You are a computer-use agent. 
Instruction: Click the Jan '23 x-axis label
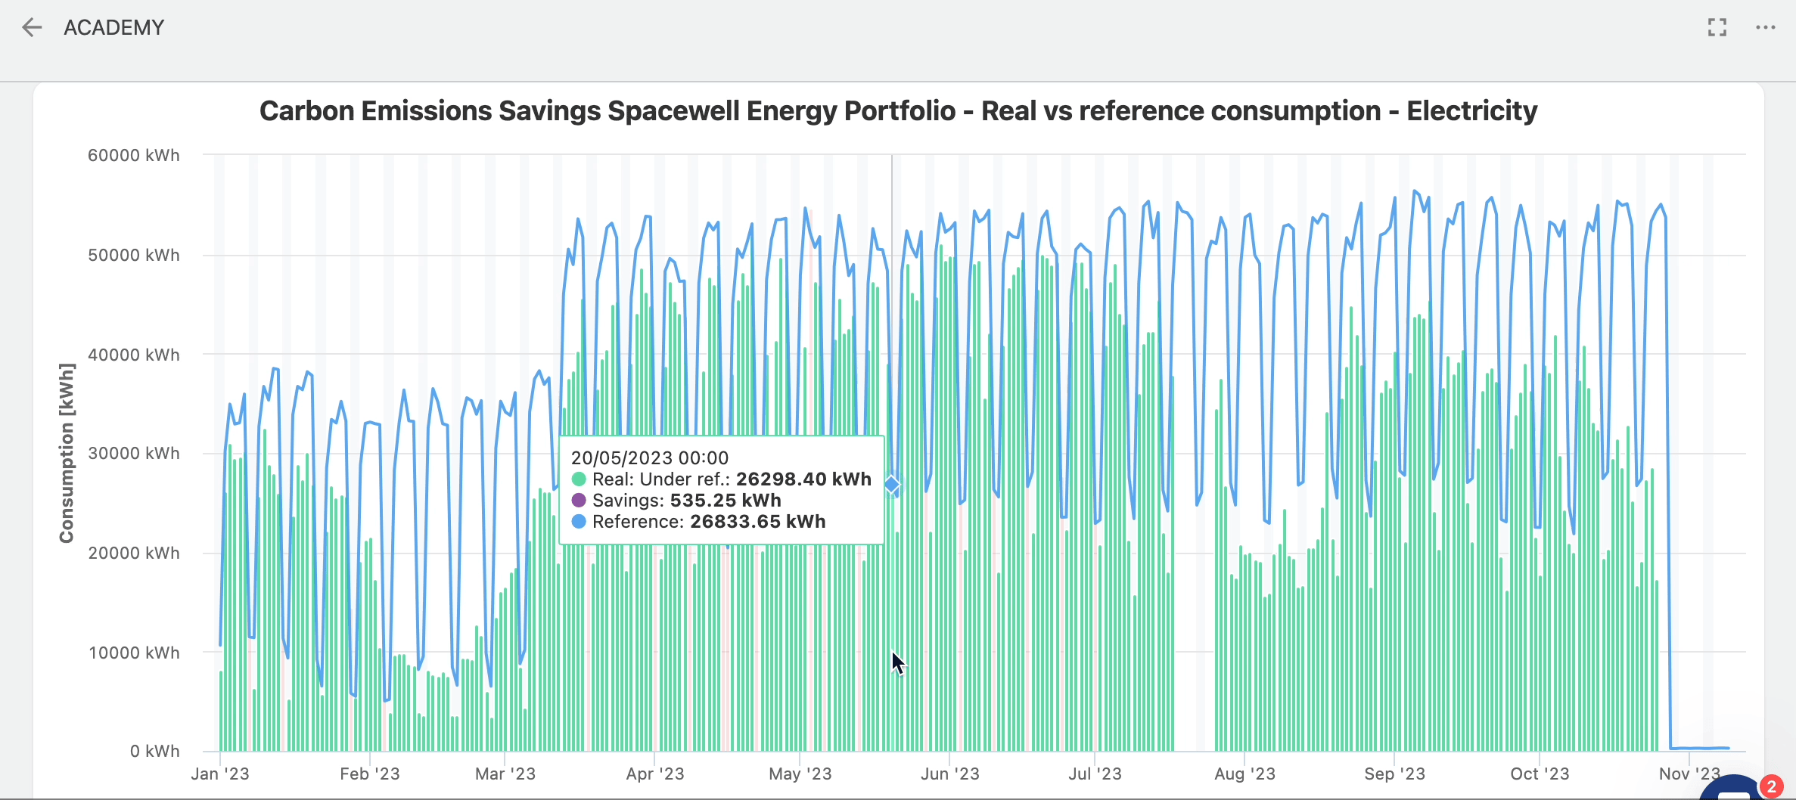click(220, 774)
